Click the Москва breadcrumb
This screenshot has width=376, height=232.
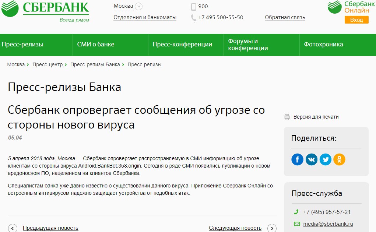click(x=16, y=65)
